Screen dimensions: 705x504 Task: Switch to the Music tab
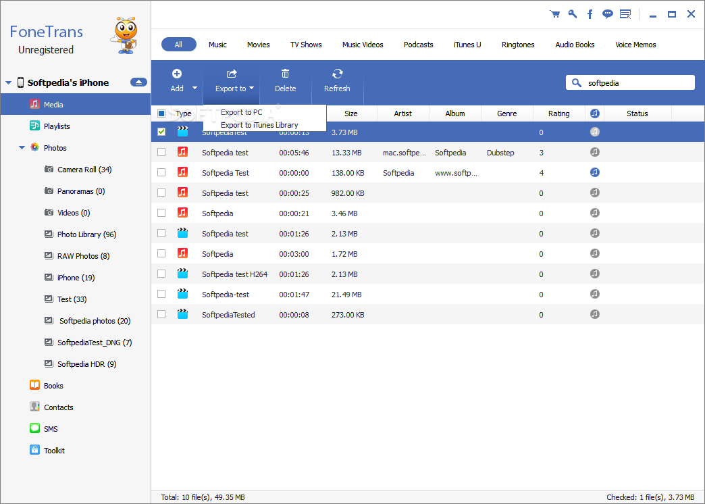tap(217, 45)
